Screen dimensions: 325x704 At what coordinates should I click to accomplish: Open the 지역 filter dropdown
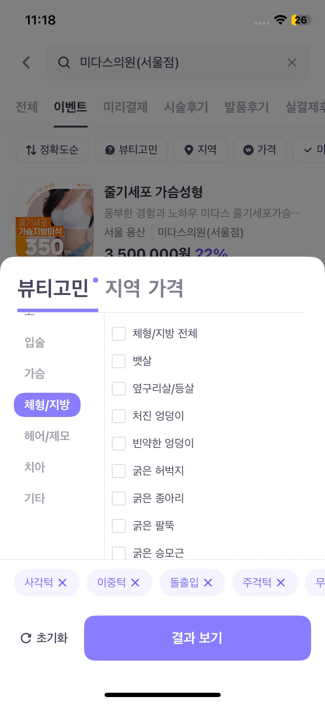[x=200, y=150]
